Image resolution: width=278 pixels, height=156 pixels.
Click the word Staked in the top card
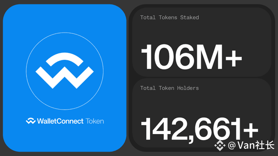tap(190, 18)
